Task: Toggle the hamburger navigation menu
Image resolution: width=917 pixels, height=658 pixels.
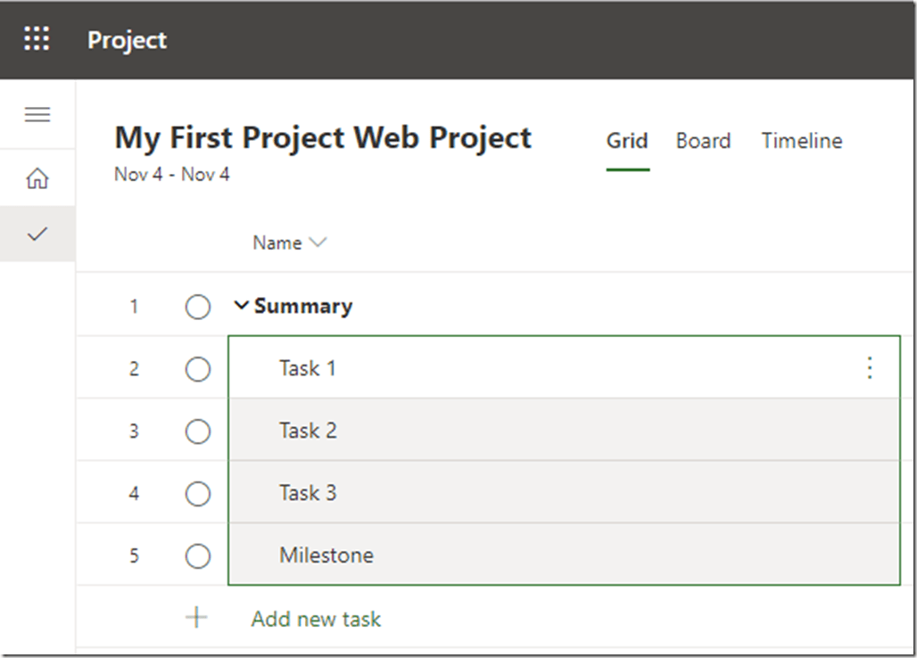Action: click(37, 115)
